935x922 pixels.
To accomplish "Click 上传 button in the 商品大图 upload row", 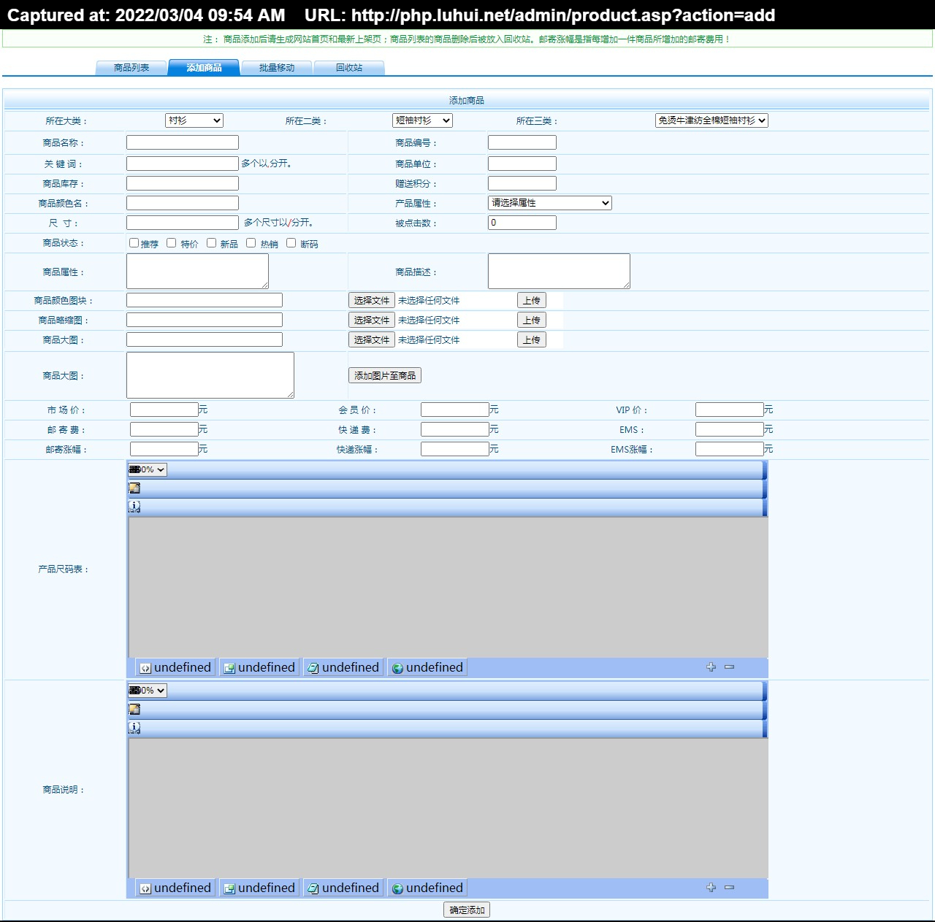I will pos(532,339).
